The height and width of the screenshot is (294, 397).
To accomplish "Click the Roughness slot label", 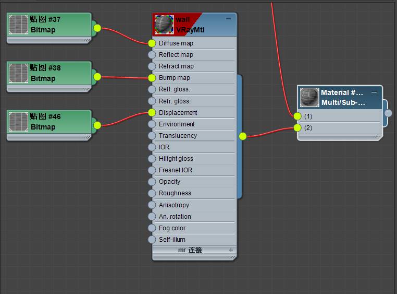I will coord(175,193).
